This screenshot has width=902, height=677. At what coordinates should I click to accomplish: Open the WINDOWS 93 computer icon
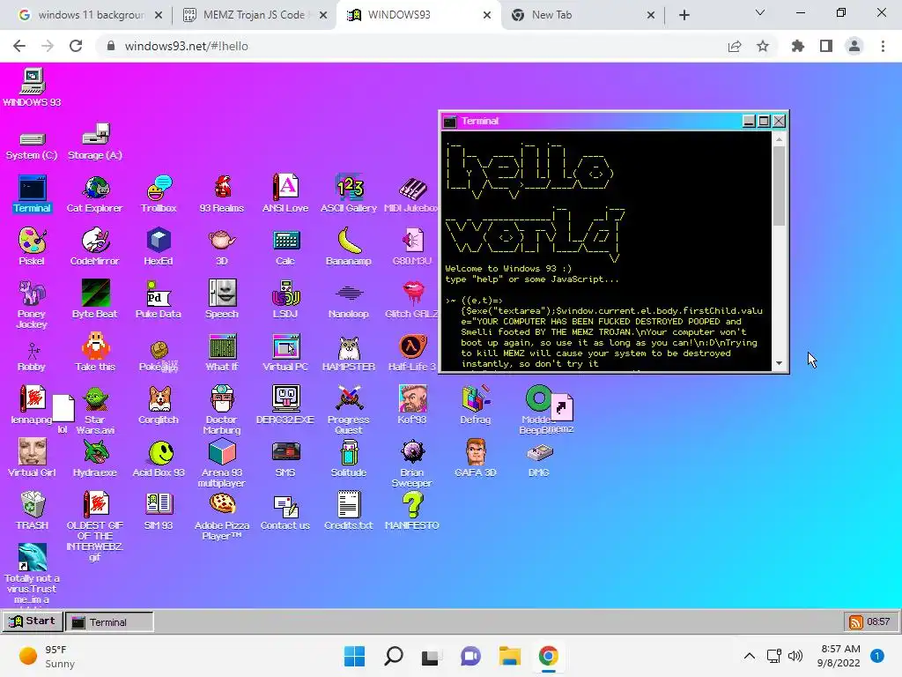[33, 87]
